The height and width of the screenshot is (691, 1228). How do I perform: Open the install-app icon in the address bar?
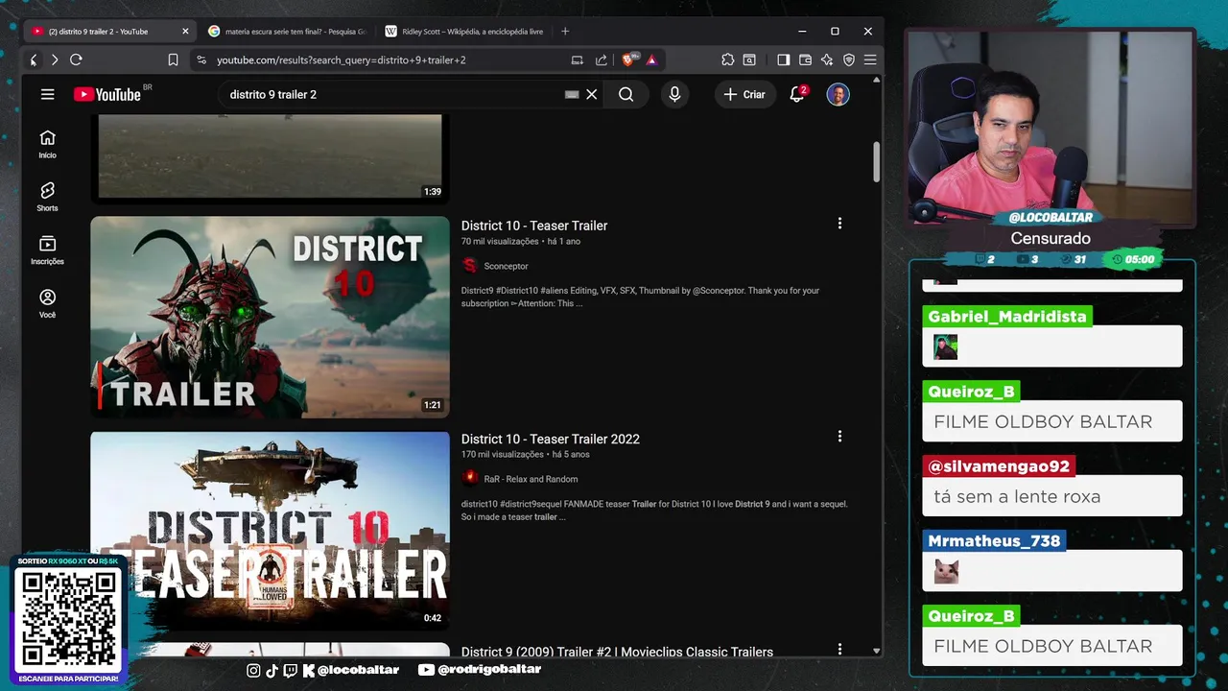coord(577,60)
